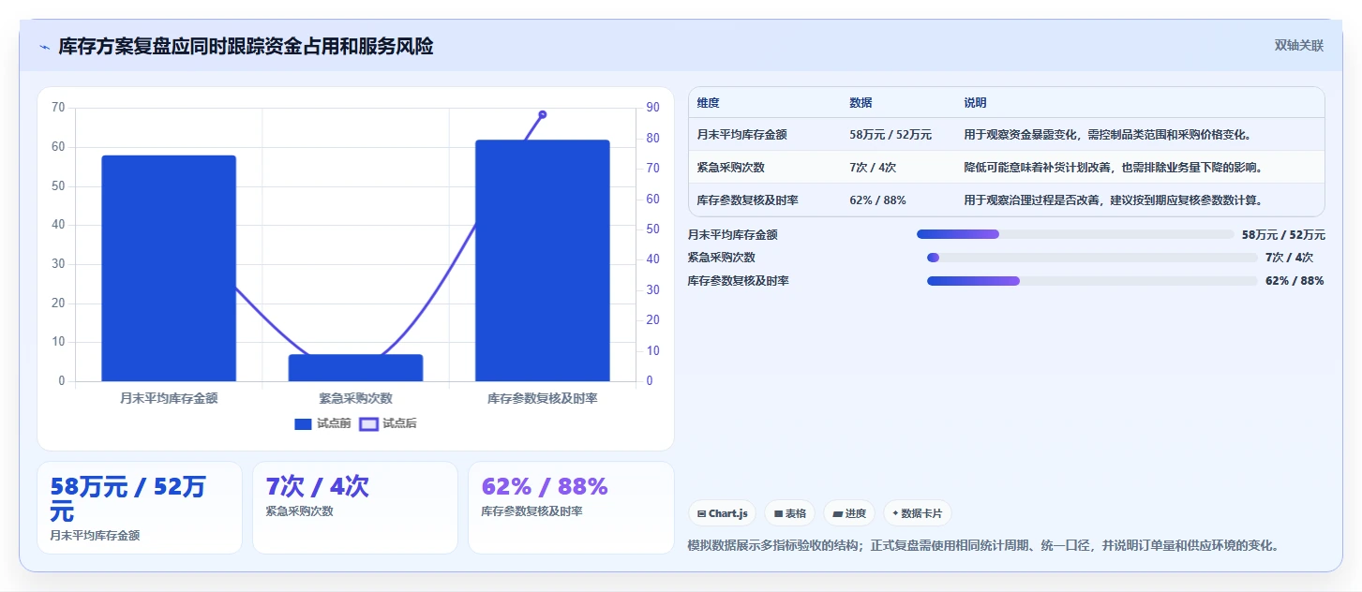Screen dimensions: 1362x592
Task: Click the 库存参数复核及时率 table row label
Action: pyautogui.click(x=747, y=200)
